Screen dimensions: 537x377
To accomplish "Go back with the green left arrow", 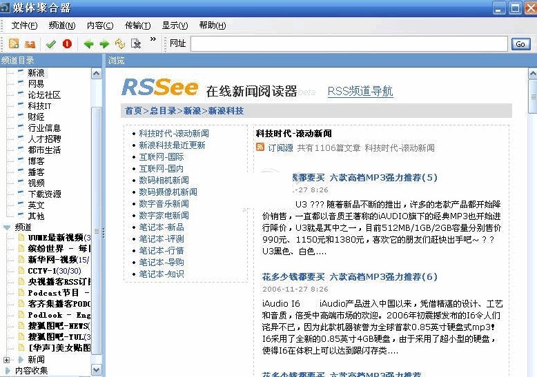I will [88, 44].
